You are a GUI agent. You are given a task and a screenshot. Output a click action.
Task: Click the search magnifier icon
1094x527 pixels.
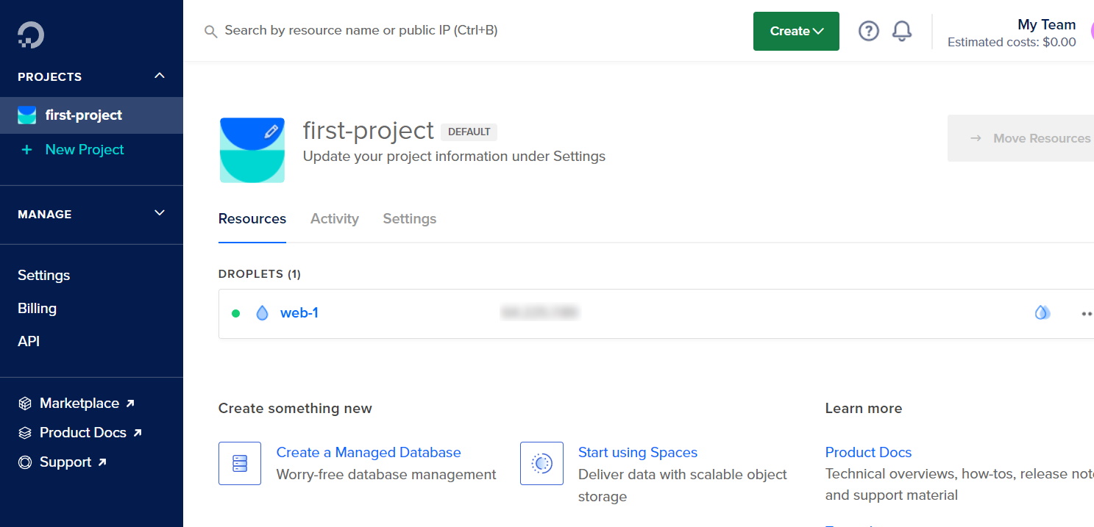click(210, 32)
